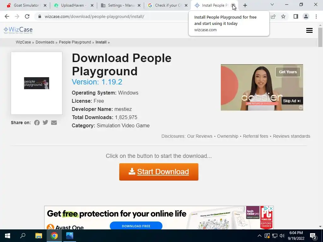Click the WizCase breadcrumb link
Image resolution: width=323 pixels, height=242 pixels.
(23, 42)
